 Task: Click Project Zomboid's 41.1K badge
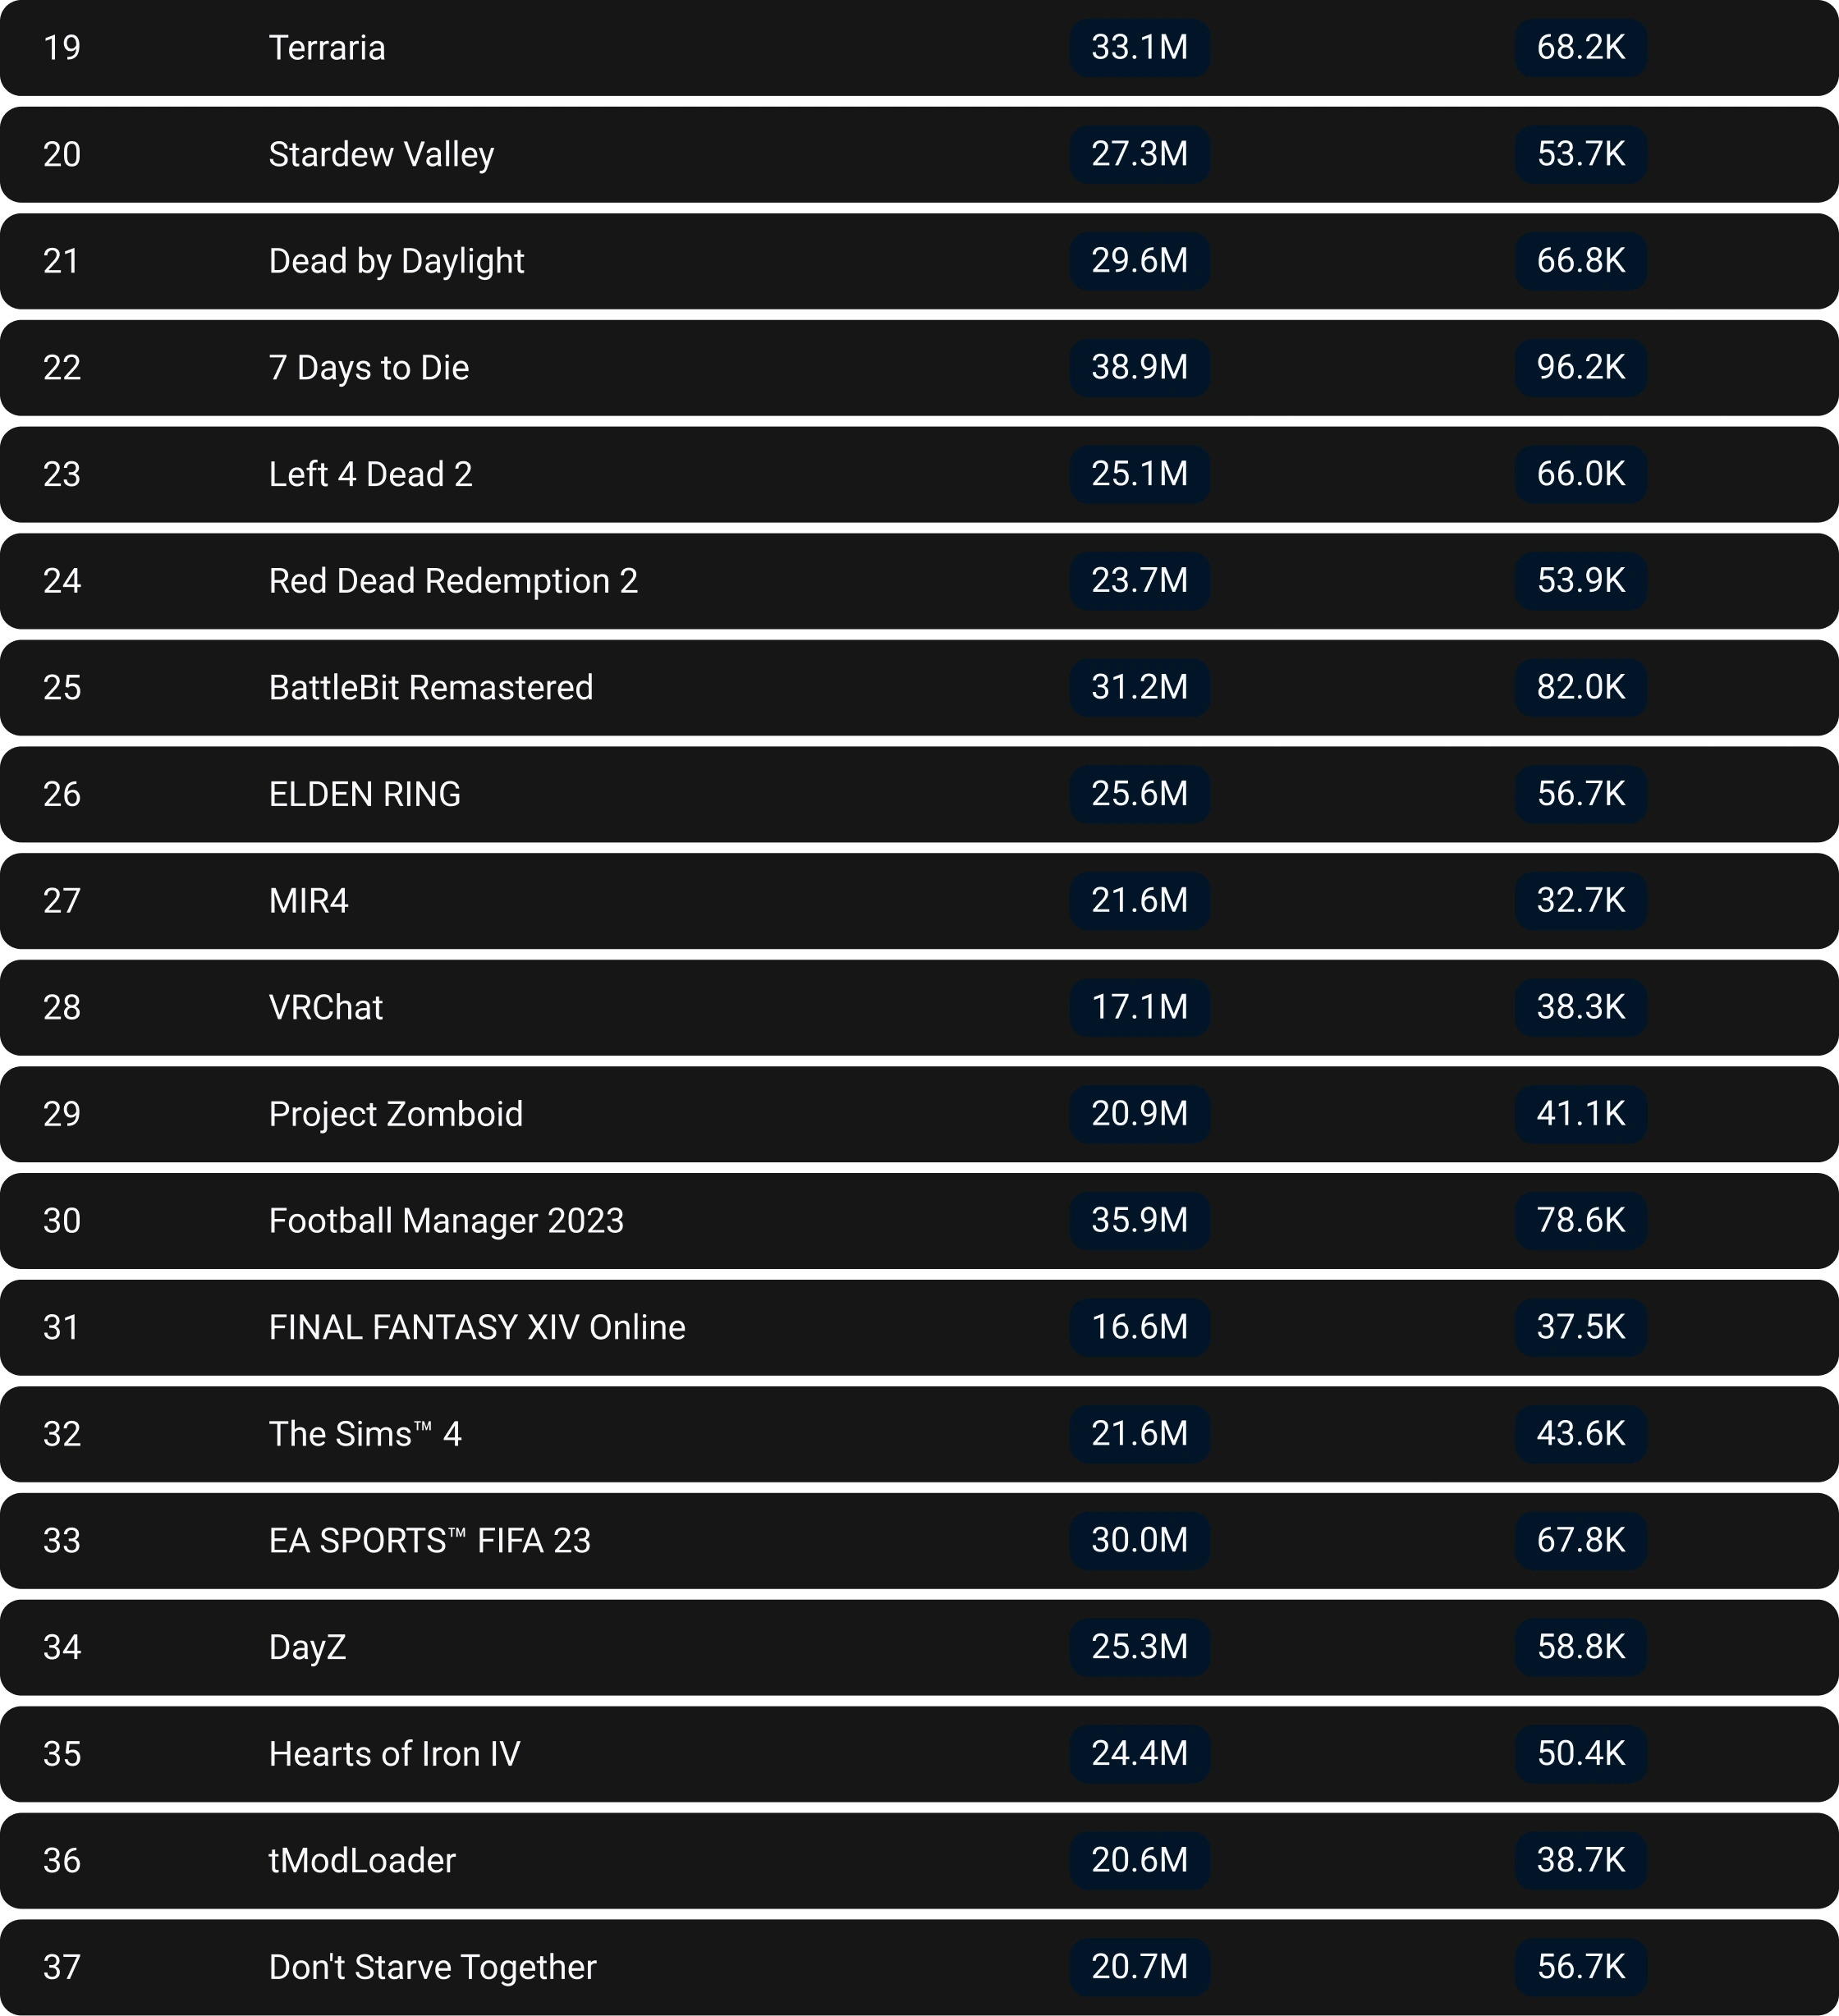point(1580,1114)
